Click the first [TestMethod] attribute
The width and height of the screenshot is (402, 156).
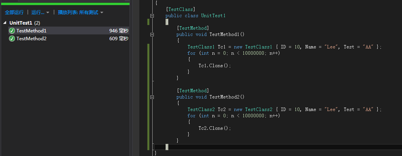tap(193, 28)
